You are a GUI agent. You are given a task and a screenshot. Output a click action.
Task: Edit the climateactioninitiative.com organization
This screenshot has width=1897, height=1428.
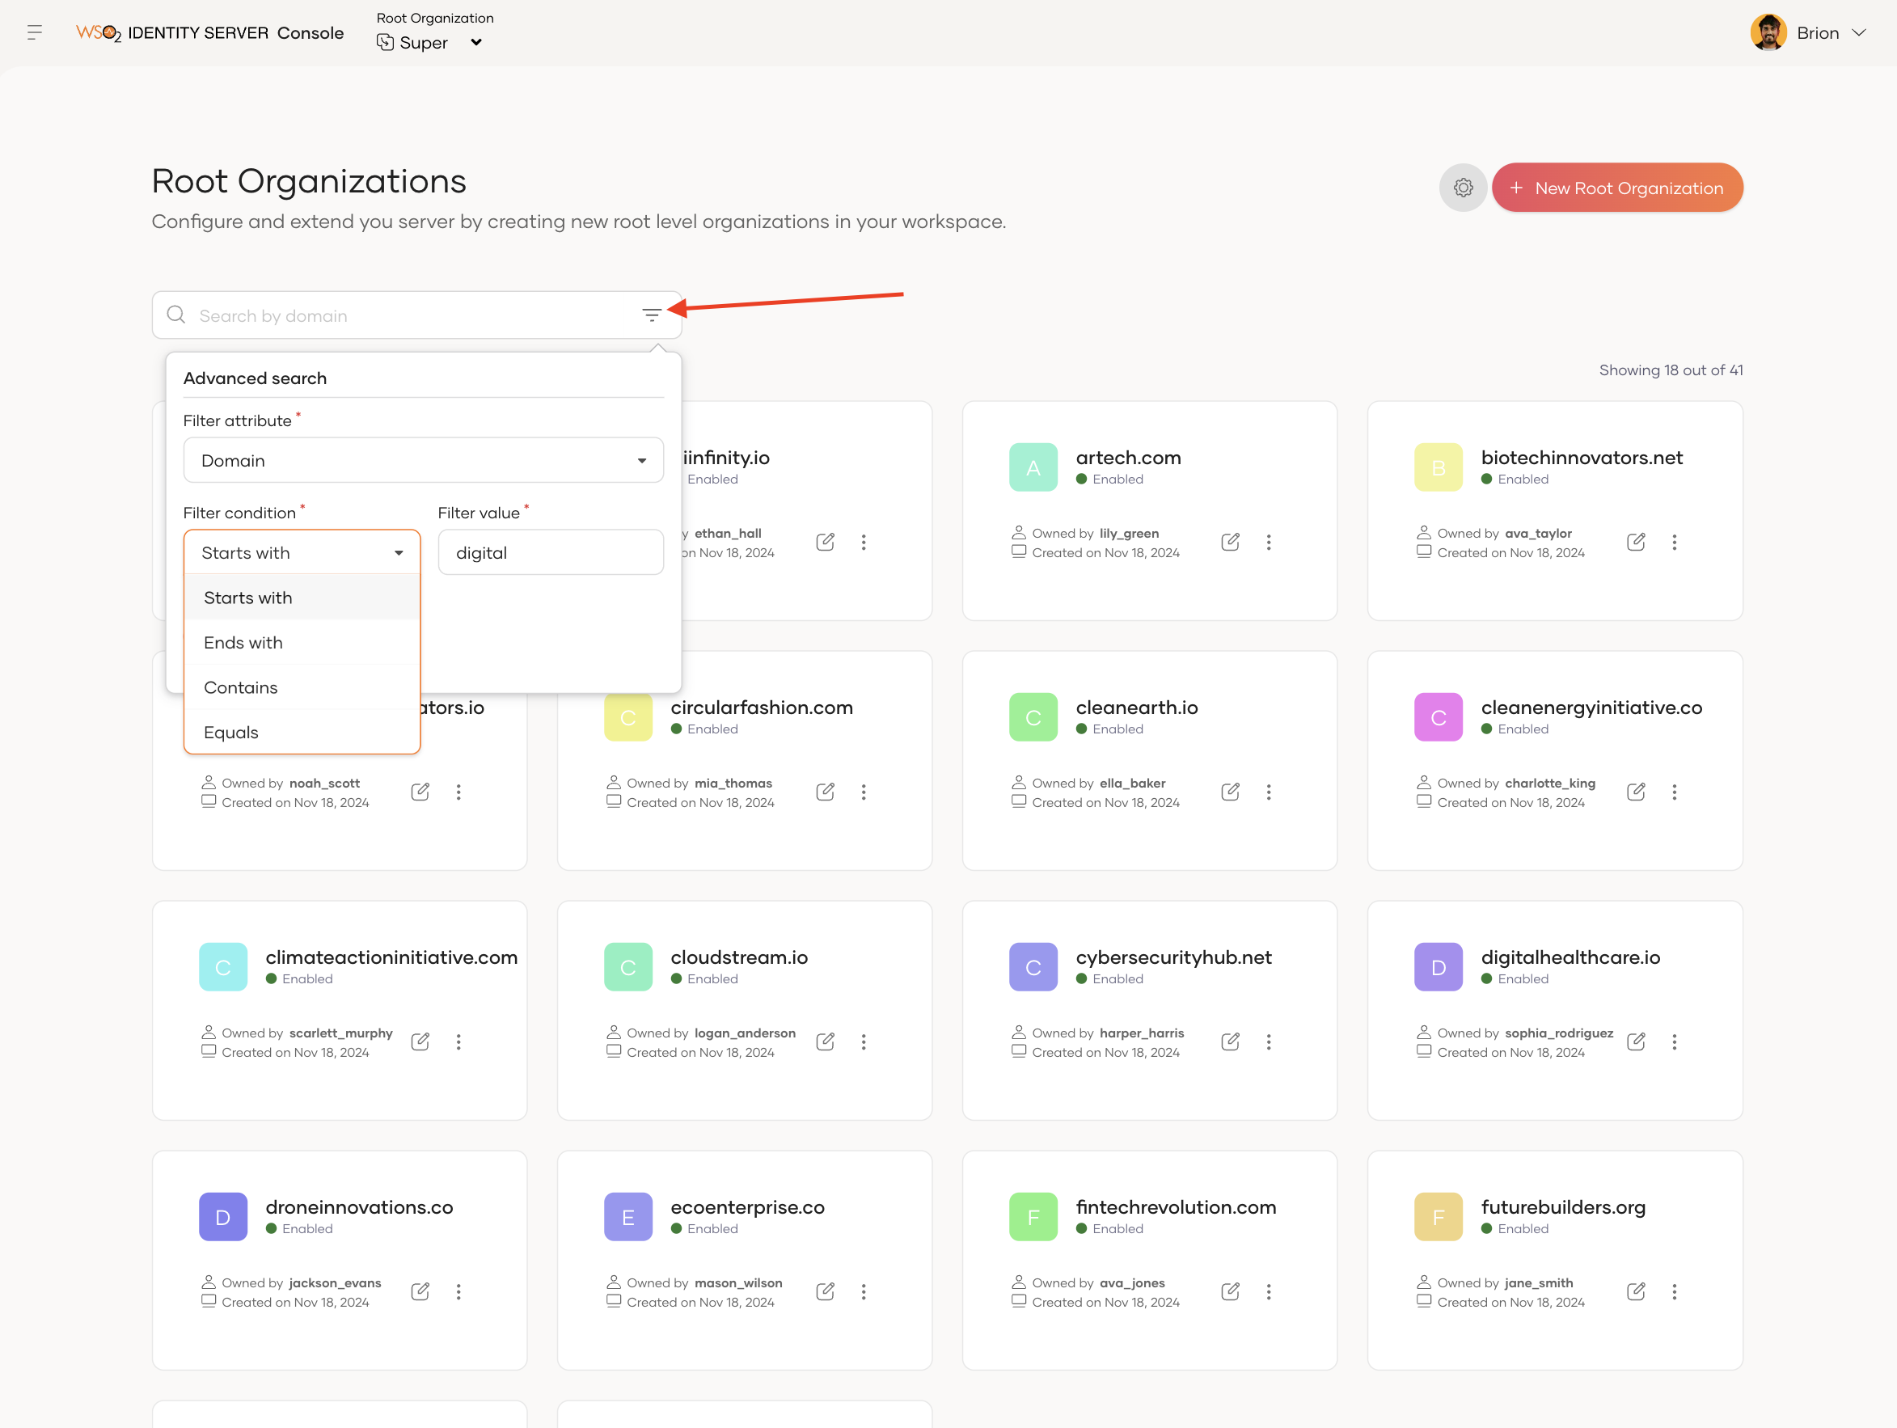click(x=420, y=1041)
